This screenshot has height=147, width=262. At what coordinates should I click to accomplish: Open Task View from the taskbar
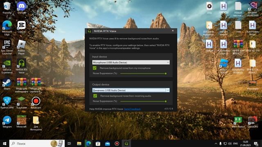click(x=69, y=143)
